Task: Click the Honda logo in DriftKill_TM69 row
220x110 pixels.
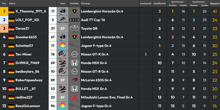Action: tap(75, 63)
